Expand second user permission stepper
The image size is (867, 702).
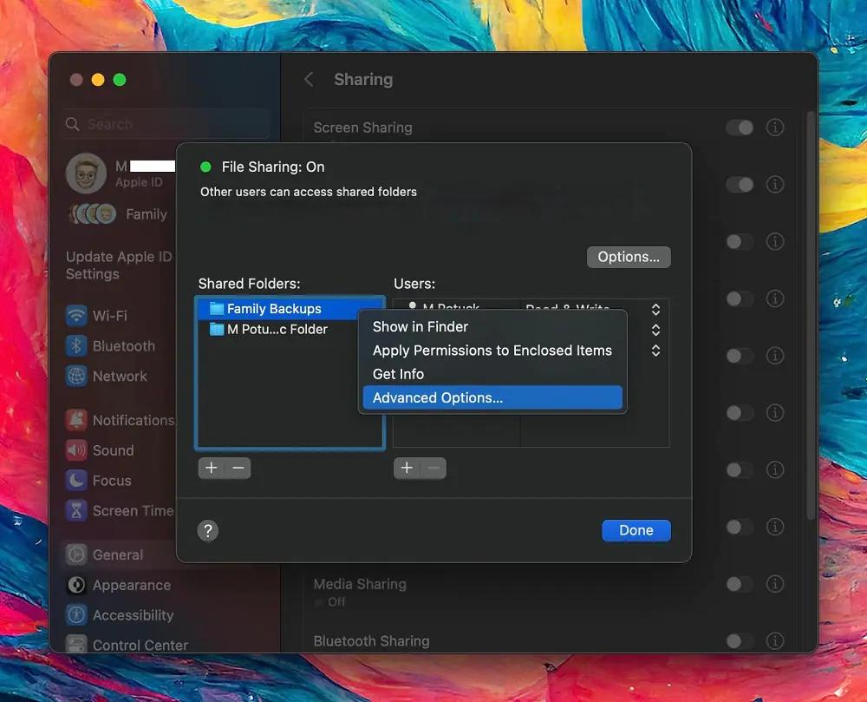655,330
